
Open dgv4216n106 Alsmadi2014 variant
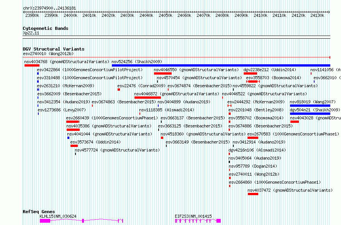(257, 150)
